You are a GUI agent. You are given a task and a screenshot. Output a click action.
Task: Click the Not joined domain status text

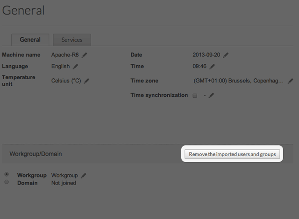click(64, 183)
